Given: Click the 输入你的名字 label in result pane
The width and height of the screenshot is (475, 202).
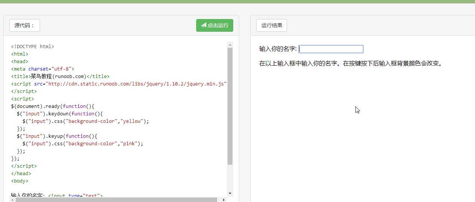Looking at the screenshot, I should [278, 49].
